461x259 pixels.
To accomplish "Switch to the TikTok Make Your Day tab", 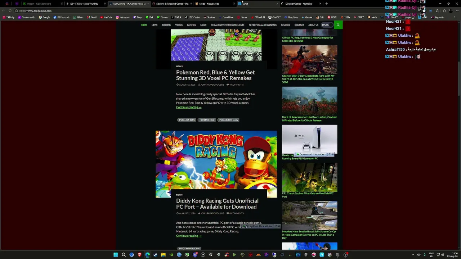I will click(x=85, y=4).
